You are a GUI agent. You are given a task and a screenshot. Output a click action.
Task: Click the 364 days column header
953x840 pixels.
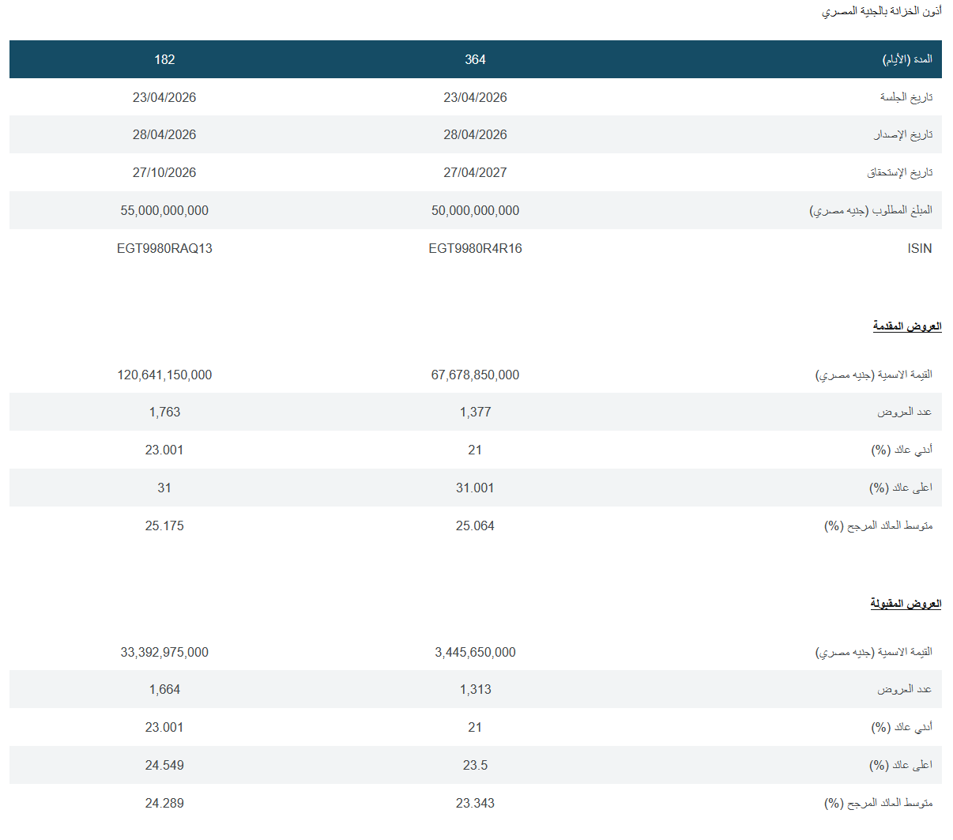click(x=475, y=59)
